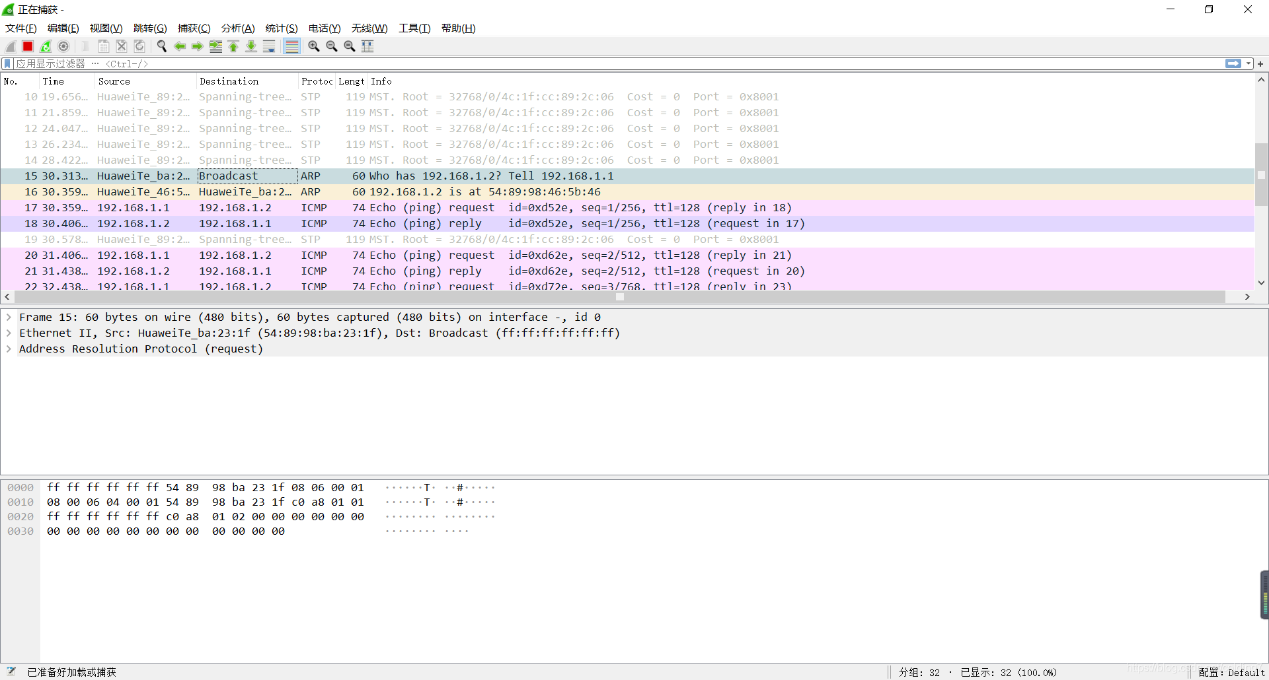Open capture options gear icon
This screenshot has height=680, width=1269.
pos(63,46)
